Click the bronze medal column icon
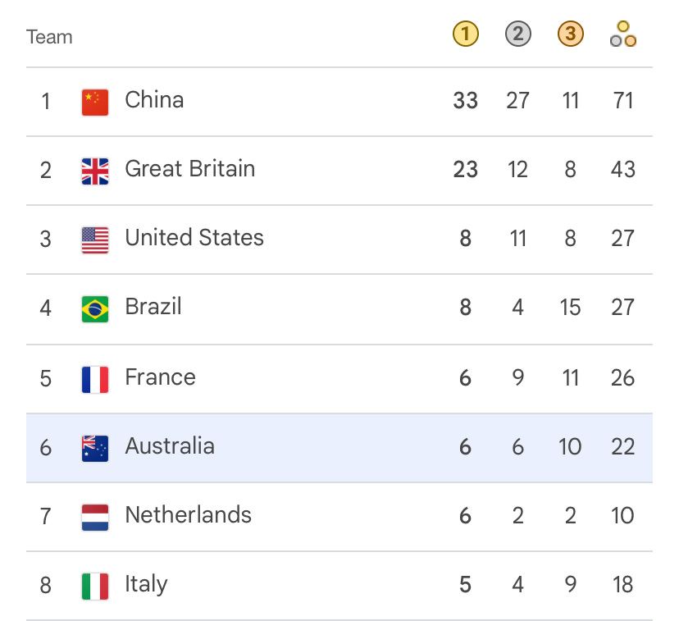The height and width of the screenshot is (621, 679). (570, 34)
